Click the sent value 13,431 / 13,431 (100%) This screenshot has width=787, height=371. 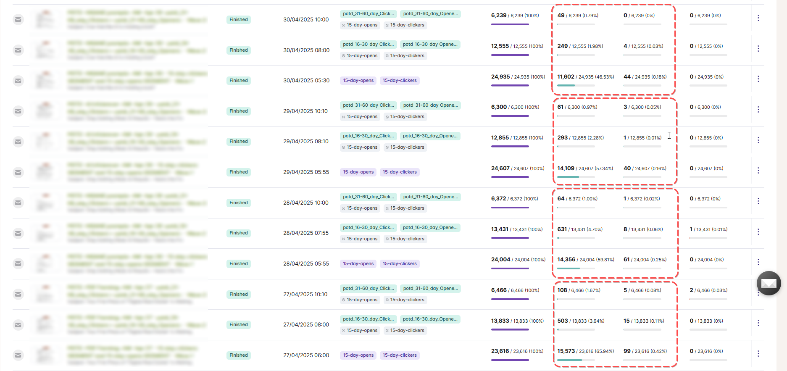(x=517, y=229)
